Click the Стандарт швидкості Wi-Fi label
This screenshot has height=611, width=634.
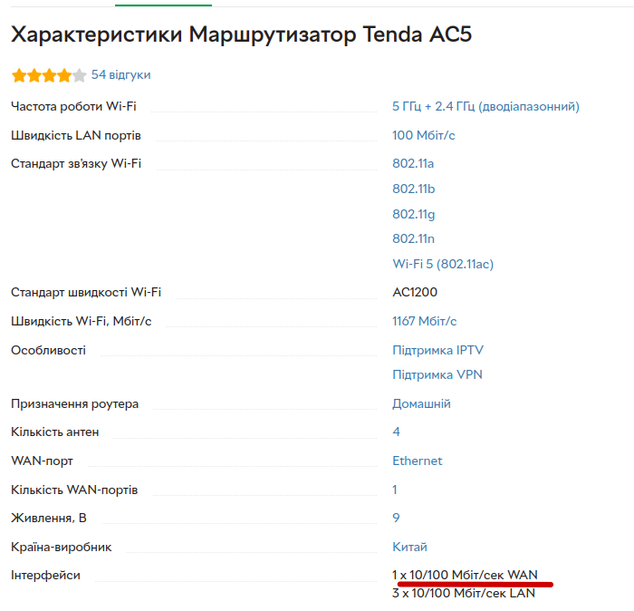[86, 292]
